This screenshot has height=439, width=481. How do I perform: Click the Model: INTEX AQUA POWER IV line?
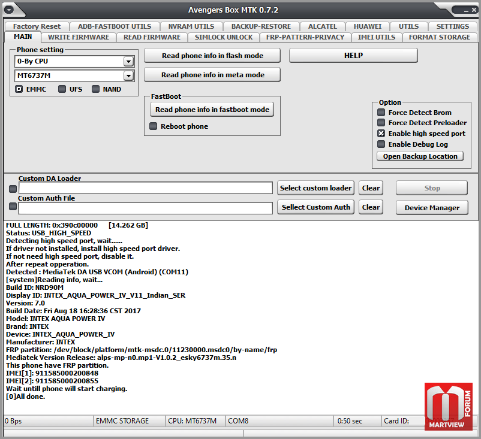point(56,319)
